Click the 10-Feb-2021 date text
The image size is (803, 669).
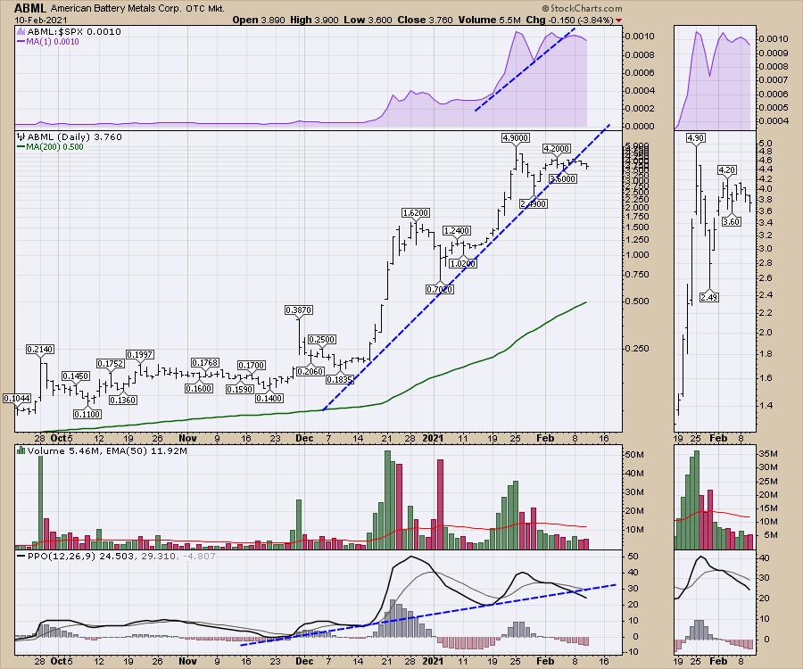pyautogui.click(x=34, y=20)
